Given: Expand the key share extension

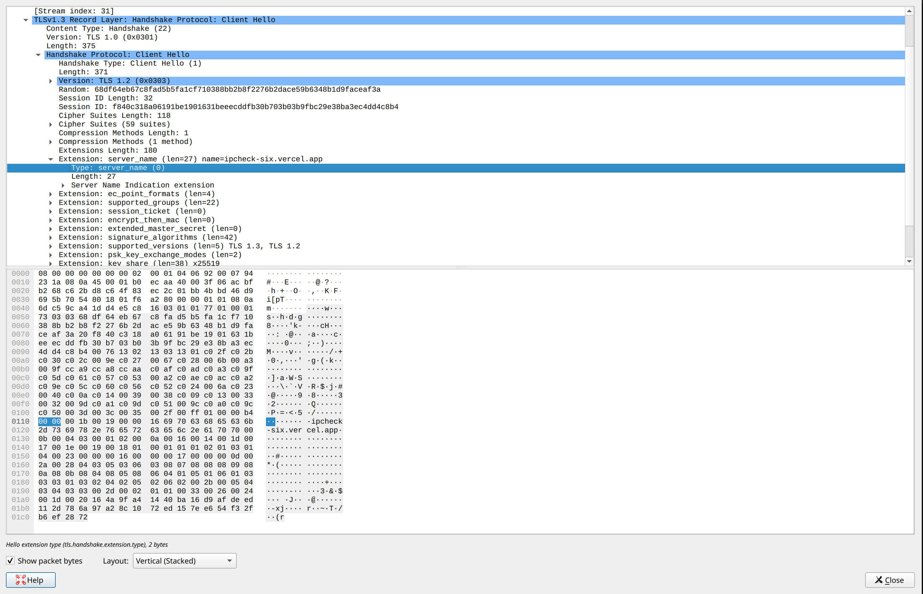Looking at the screenshot, I should click(51, 263).
